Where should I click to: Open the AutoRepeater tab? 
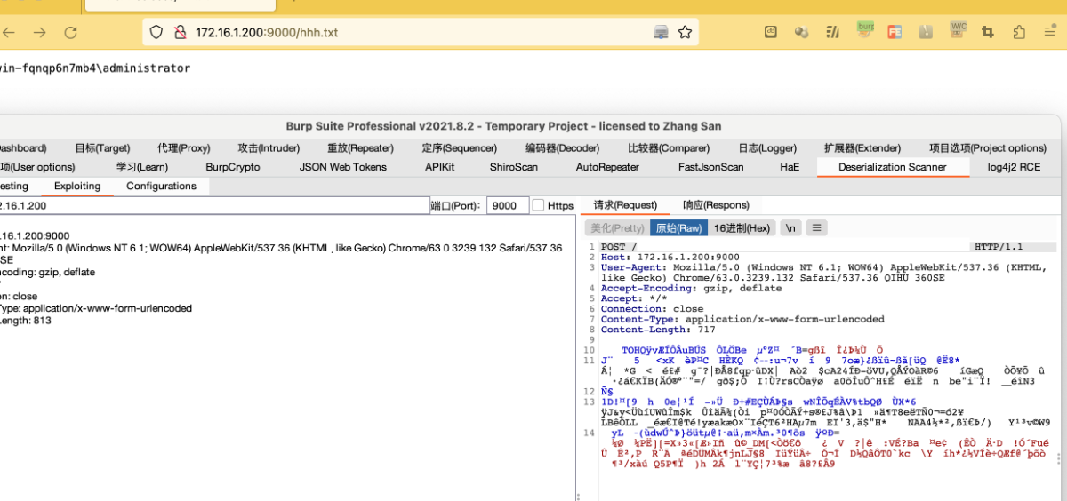[607, 167]
